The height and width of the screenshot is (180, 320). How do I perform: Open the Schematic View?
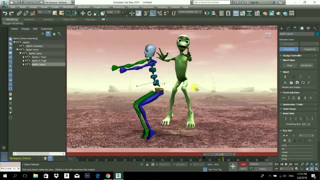point(249,13)
